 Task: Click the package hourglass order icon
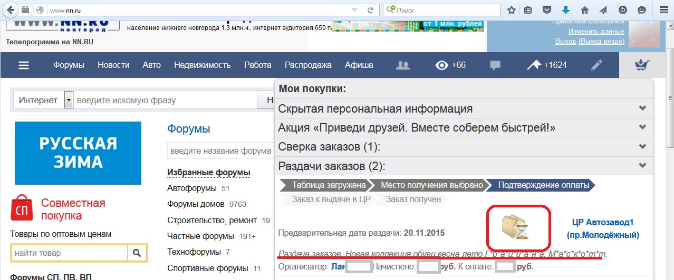coord(514,228)
